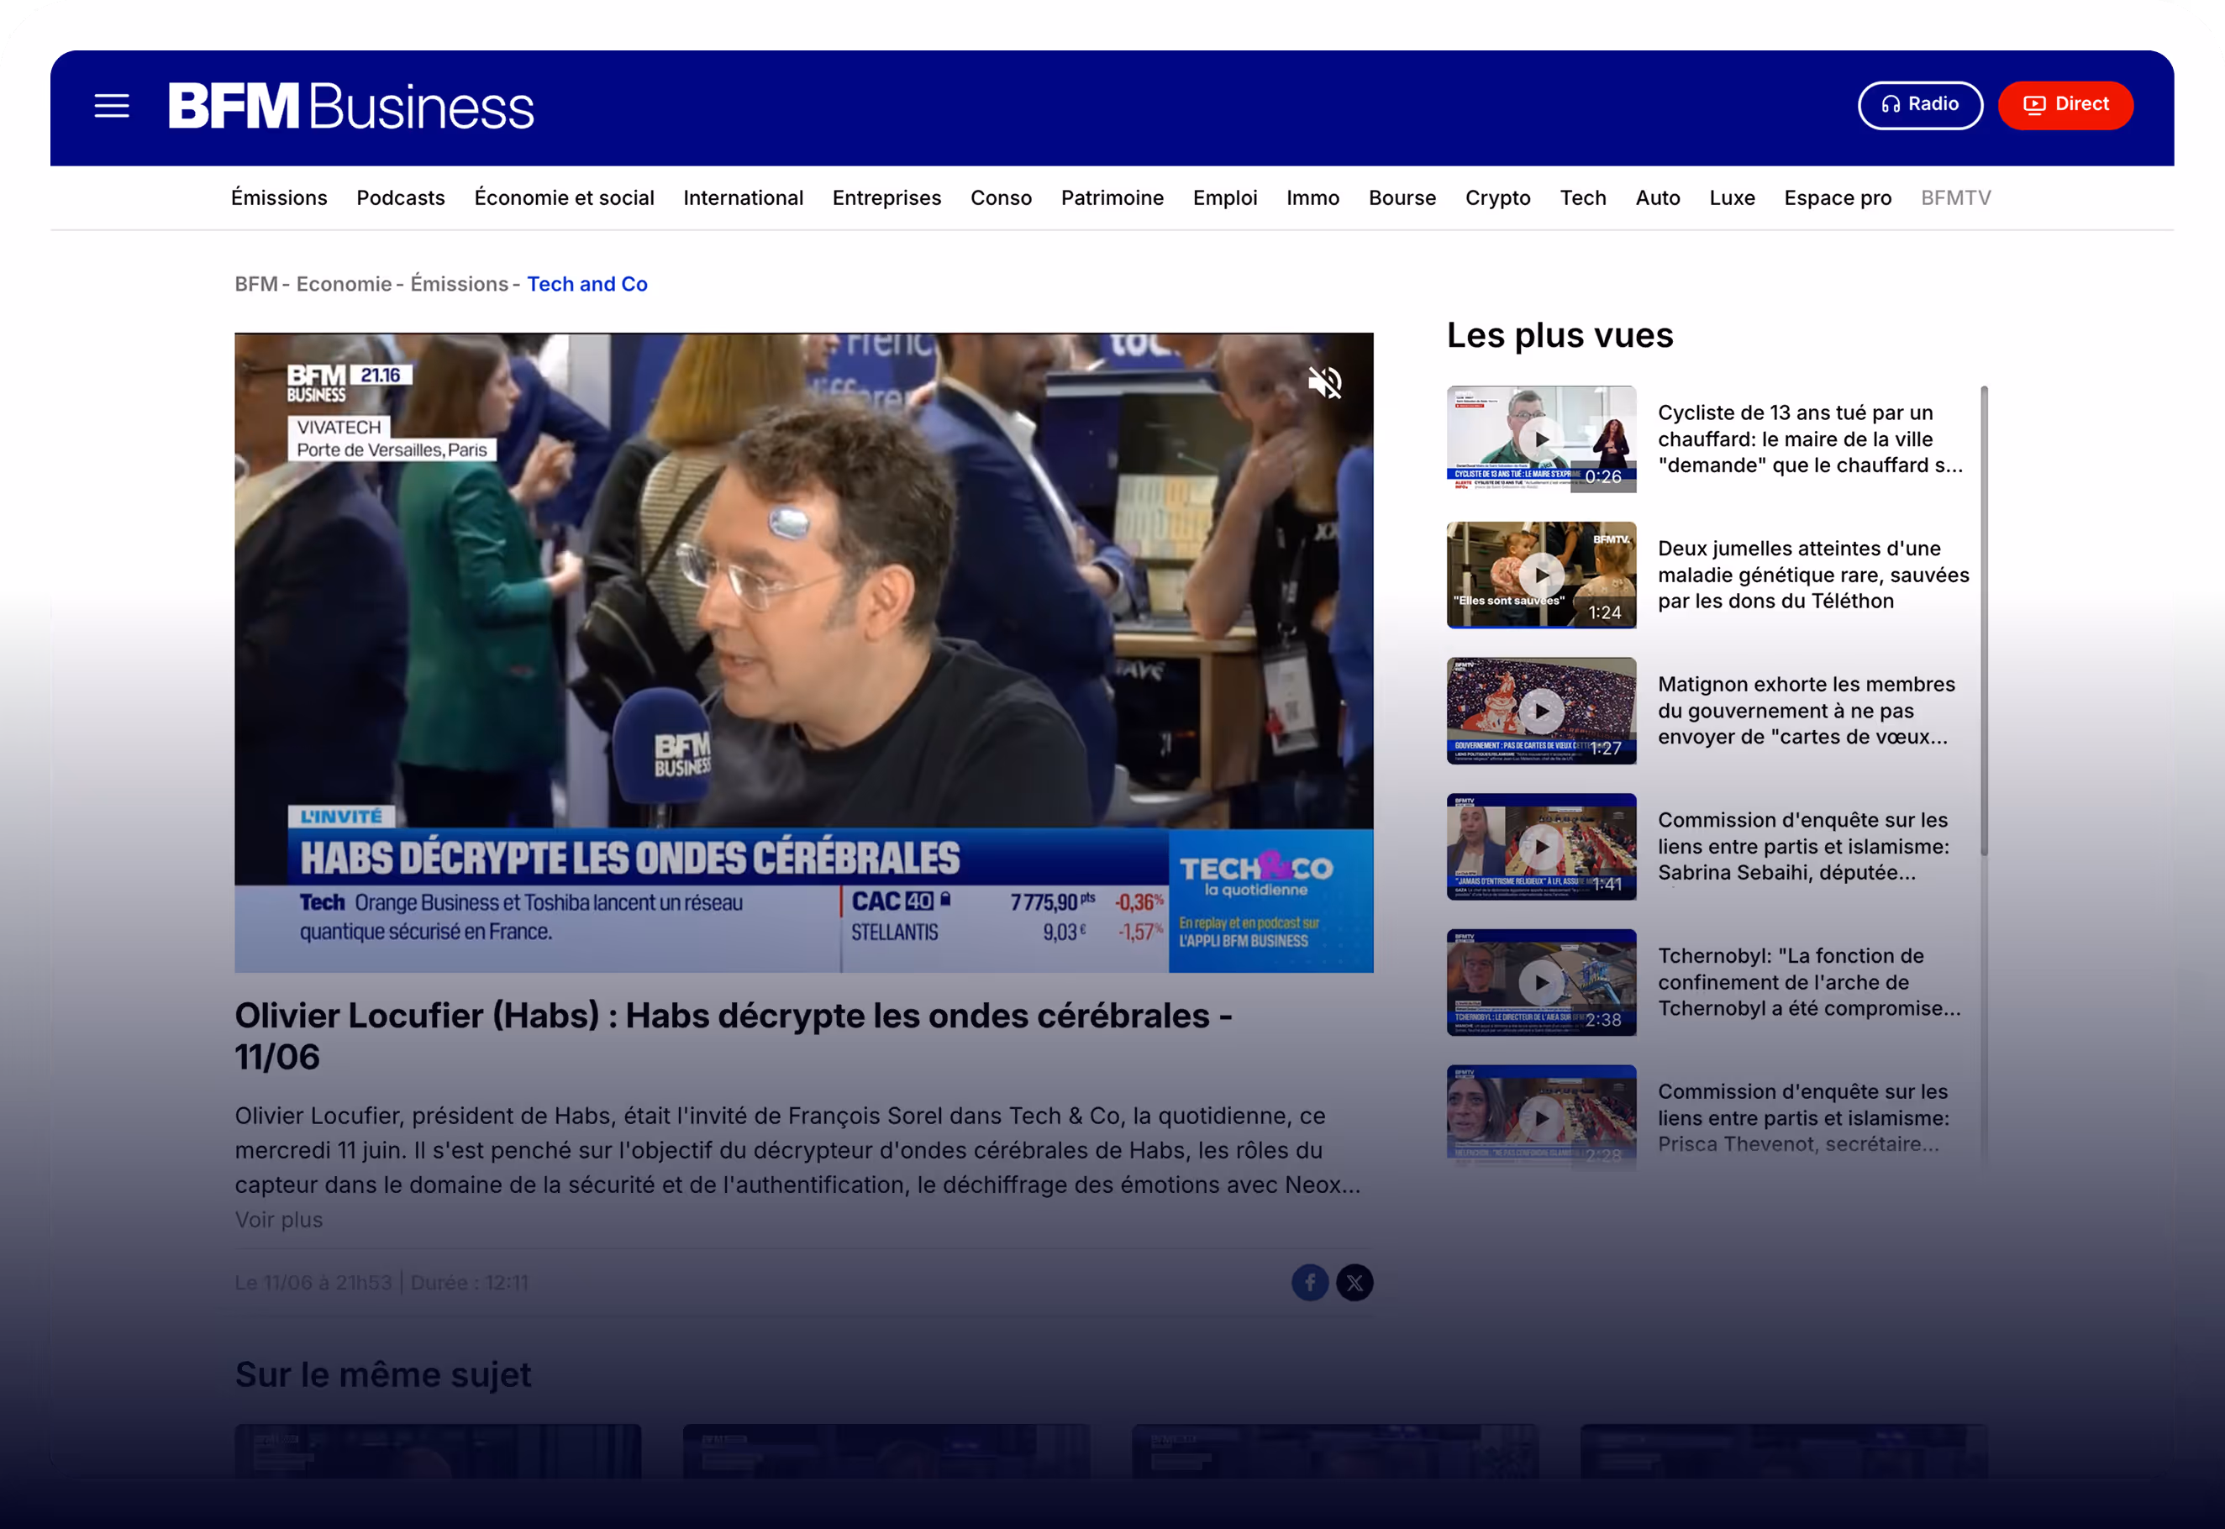Play the Cycliste de 13 ans video
Viewport: 2225px width, 1529px height.
[x=1541, y=439]
